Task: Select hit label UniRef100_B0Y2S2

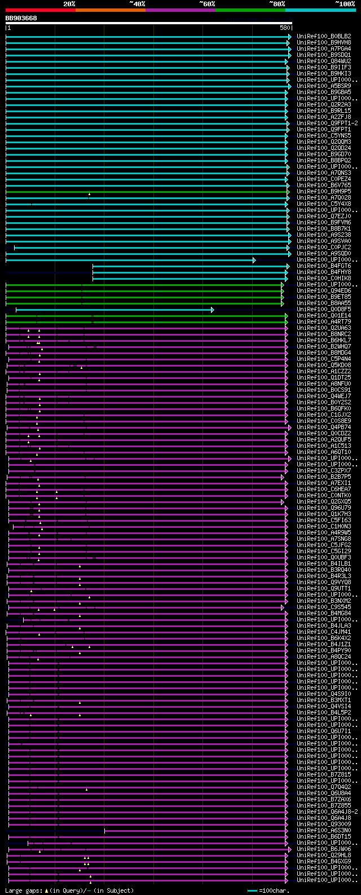Action: (x=324, y=402)
